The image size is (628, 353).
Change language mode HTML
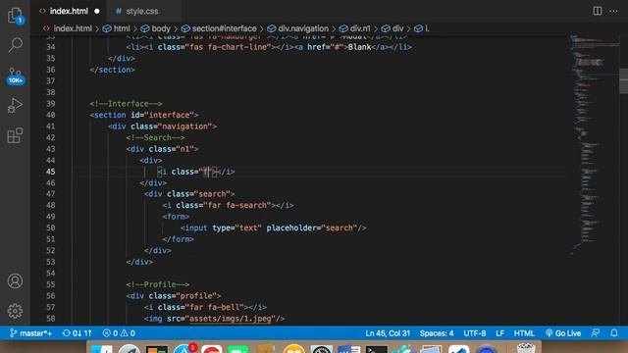coord(524,333)
